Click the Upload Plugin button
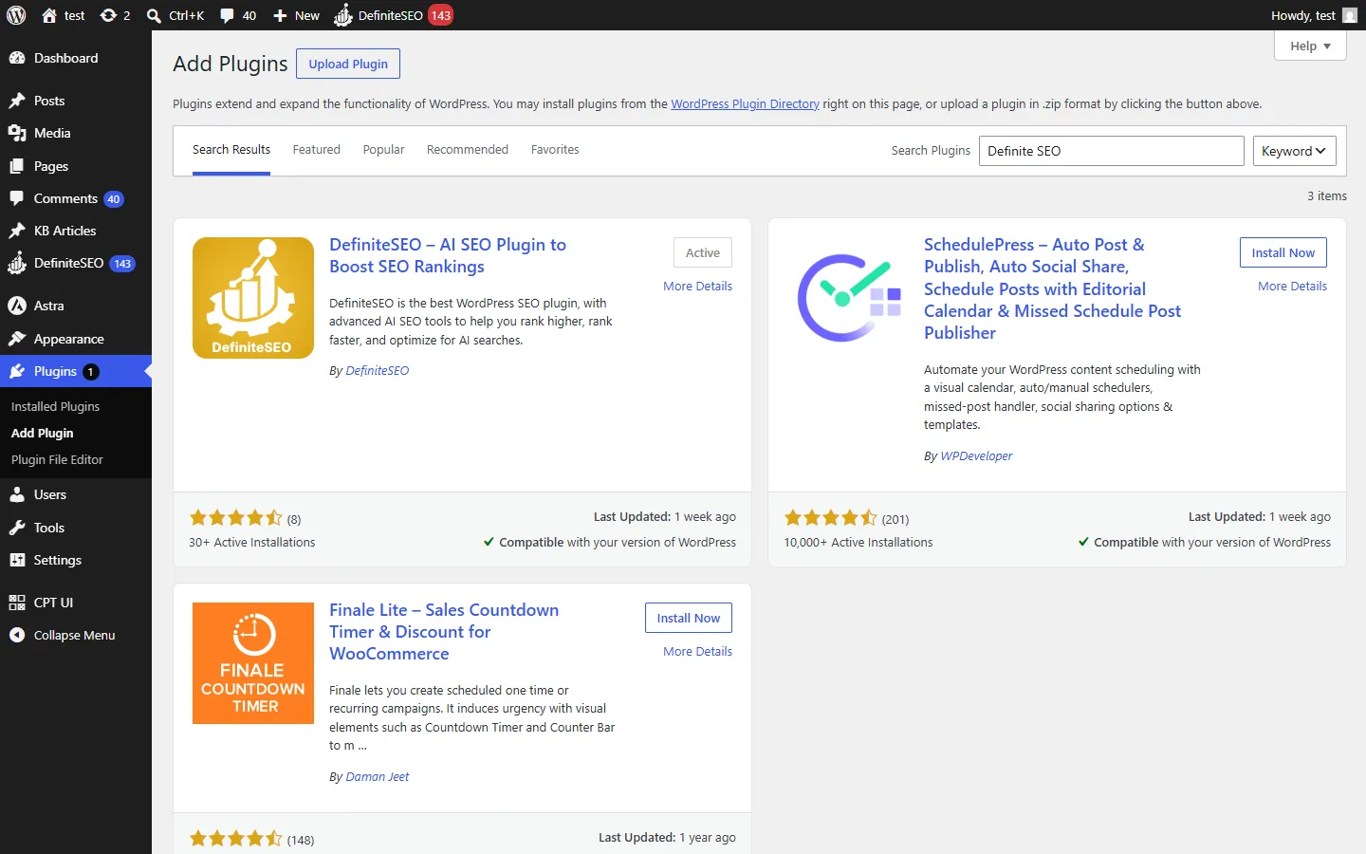Viewport: 1366px width, 854px height. coord(348,64)
